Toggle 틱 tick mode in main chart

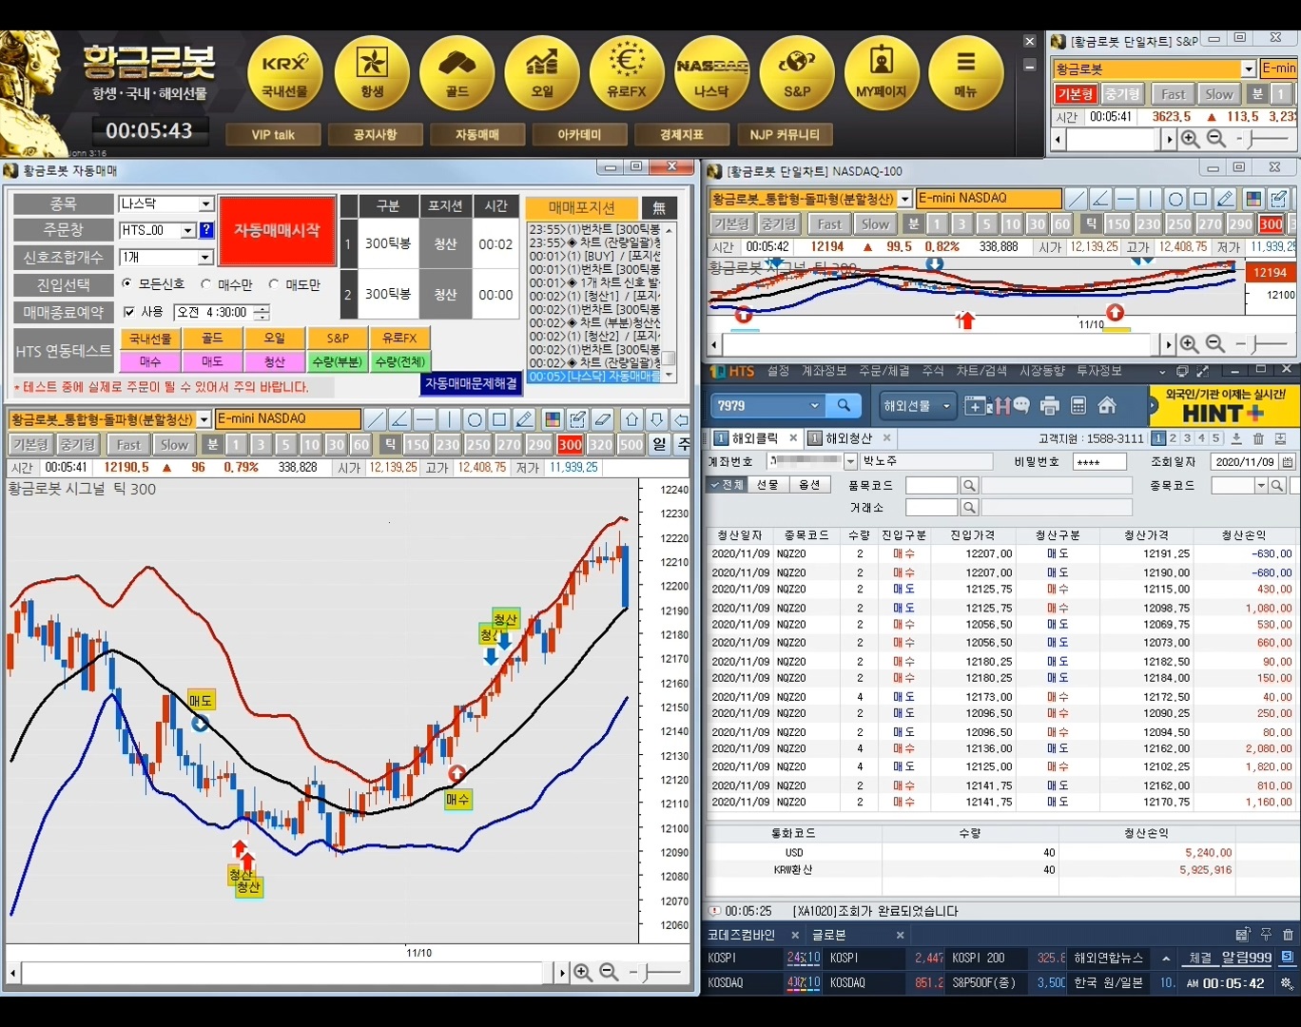click(x=389, y=444)
